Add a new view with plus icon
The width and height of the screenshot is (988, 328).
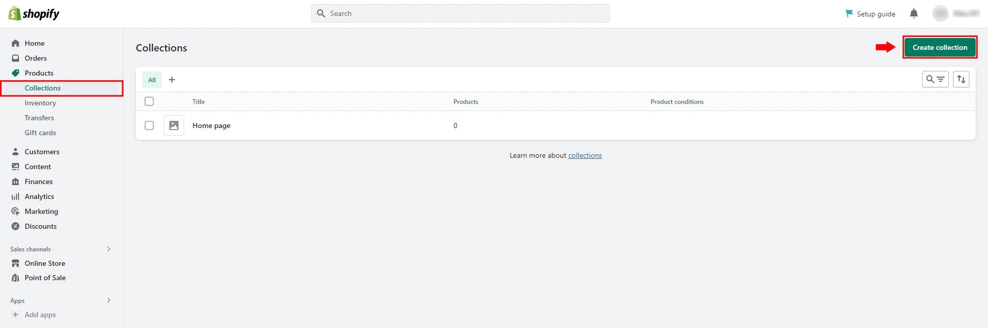click(x=172, y=80)
